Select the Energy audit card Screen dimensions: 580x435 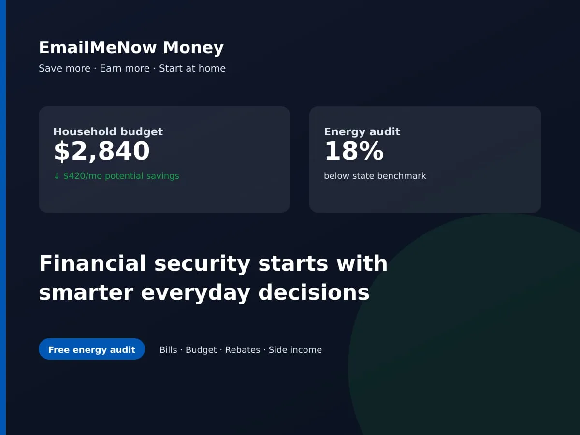click(x=425, y=159)
